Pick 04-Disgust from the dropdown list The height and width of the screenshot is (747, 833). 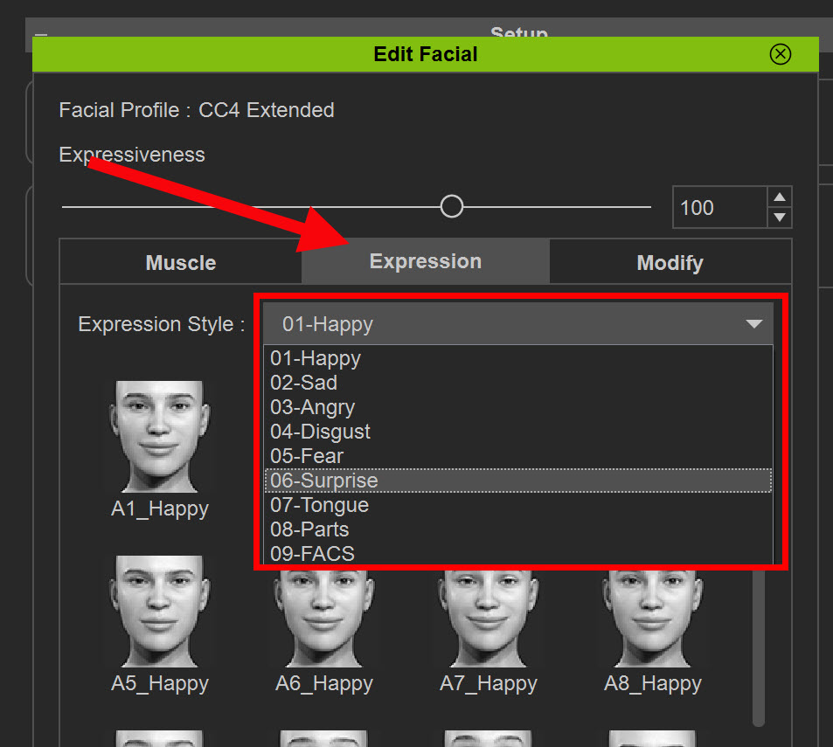[x=518, y=432]
